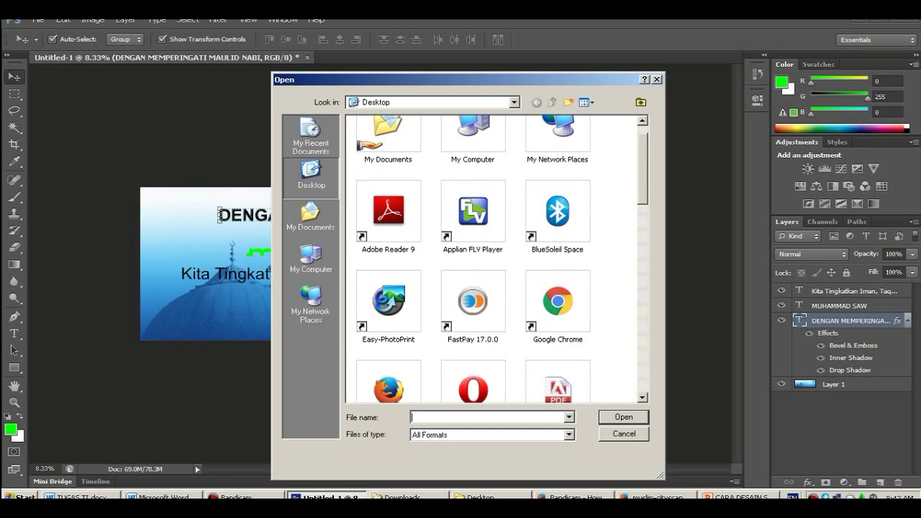Screen dimensions: 921x518
Task: Add an Invert adjustment
Action: tap(808, 204)
